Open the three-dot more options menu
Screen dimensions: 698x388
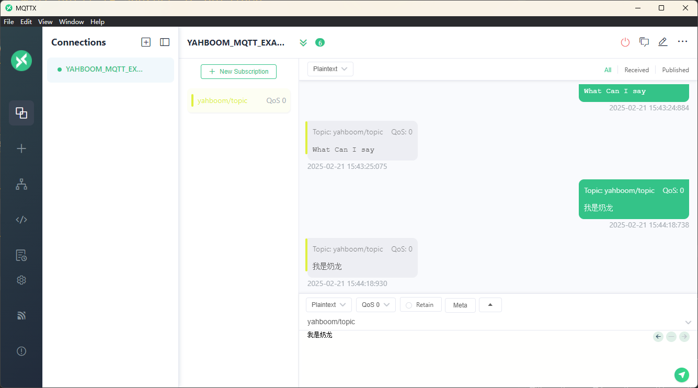coord(682,42)
